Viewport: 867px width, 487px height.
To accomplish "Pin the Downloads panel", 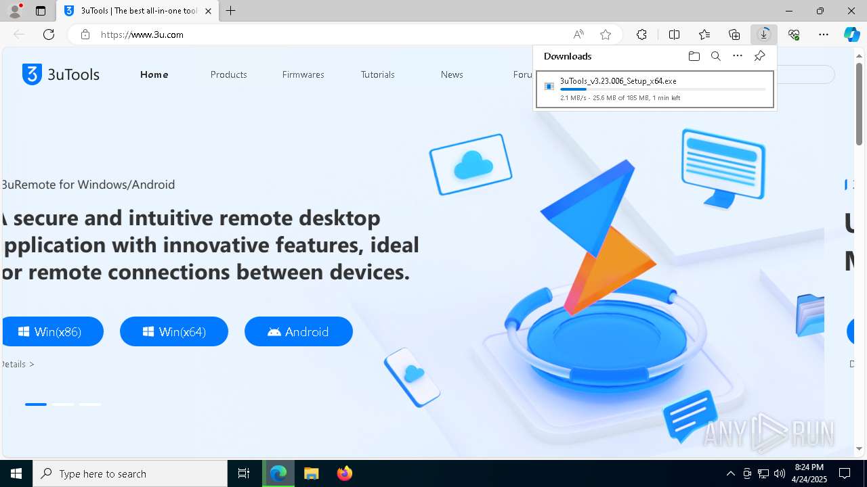I will [x=759, y=56].
